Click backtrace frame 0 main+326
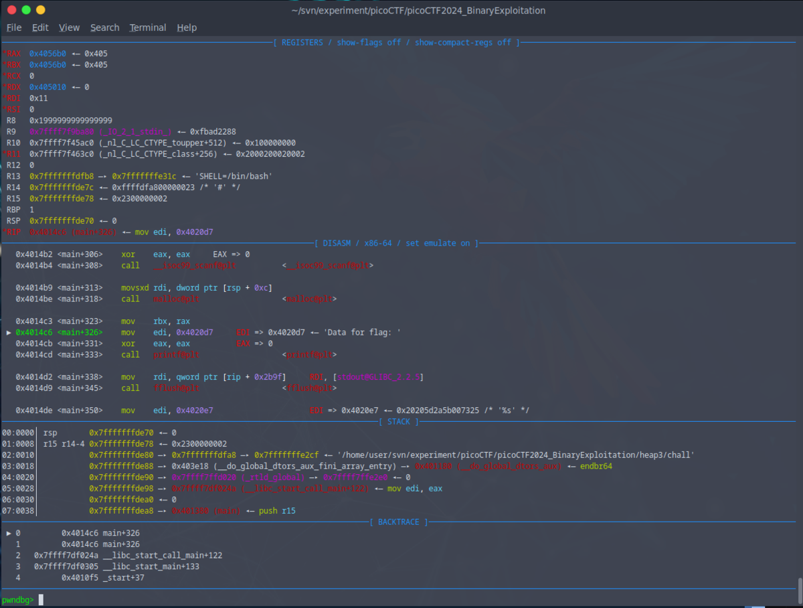This screenshot has height=608, width=803. pos(100,533)
